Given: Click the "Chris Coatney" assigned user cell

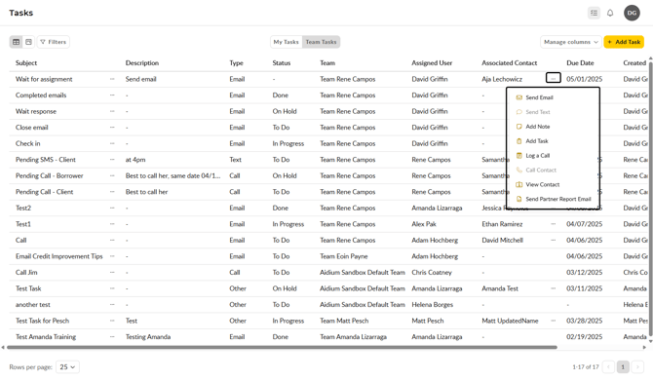Looking at the screenshot, I should (x=432, y=272).
